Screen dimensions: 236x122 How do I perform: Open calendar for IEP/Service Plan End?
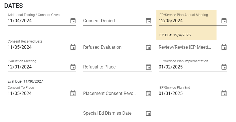tap(224, 93)
